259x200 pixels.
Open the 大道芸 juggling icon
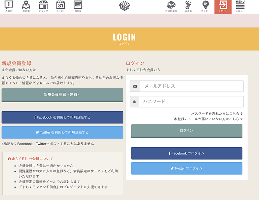[x=188, y=7]
